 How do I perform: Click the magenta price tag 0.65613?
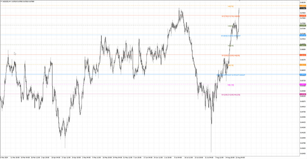(303, 85)
